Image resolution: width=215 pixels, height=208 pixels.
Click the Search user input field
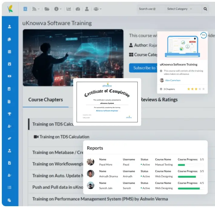[151, 9]
